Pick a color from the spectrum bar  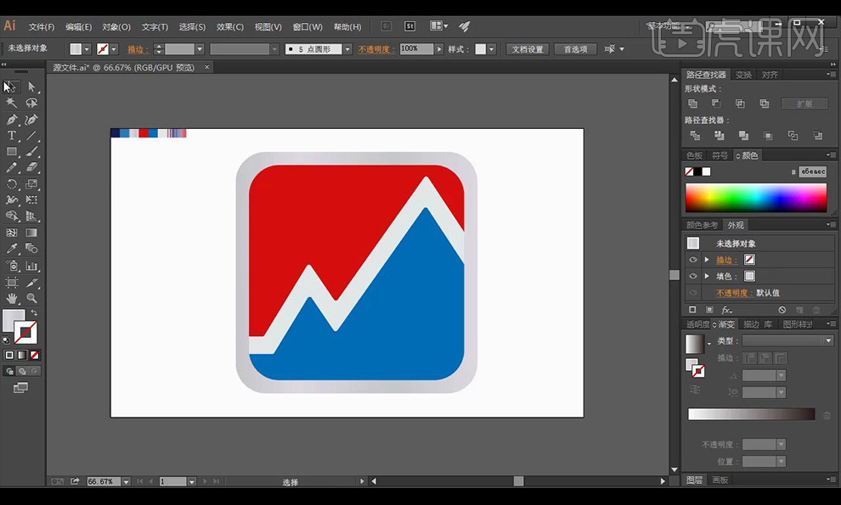(x=755, y=198)
